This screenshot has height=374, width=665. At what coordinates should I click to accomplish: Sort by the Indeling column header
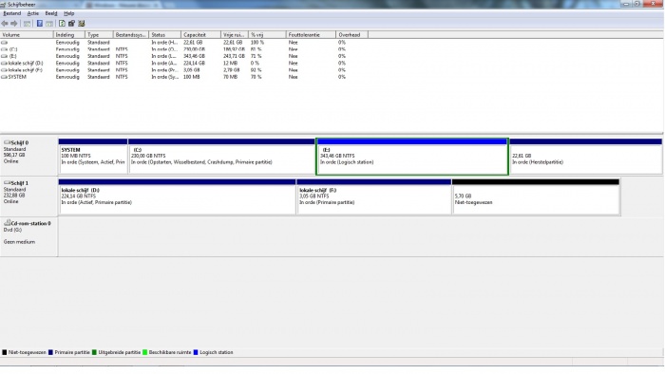click(x=69, y=35)
